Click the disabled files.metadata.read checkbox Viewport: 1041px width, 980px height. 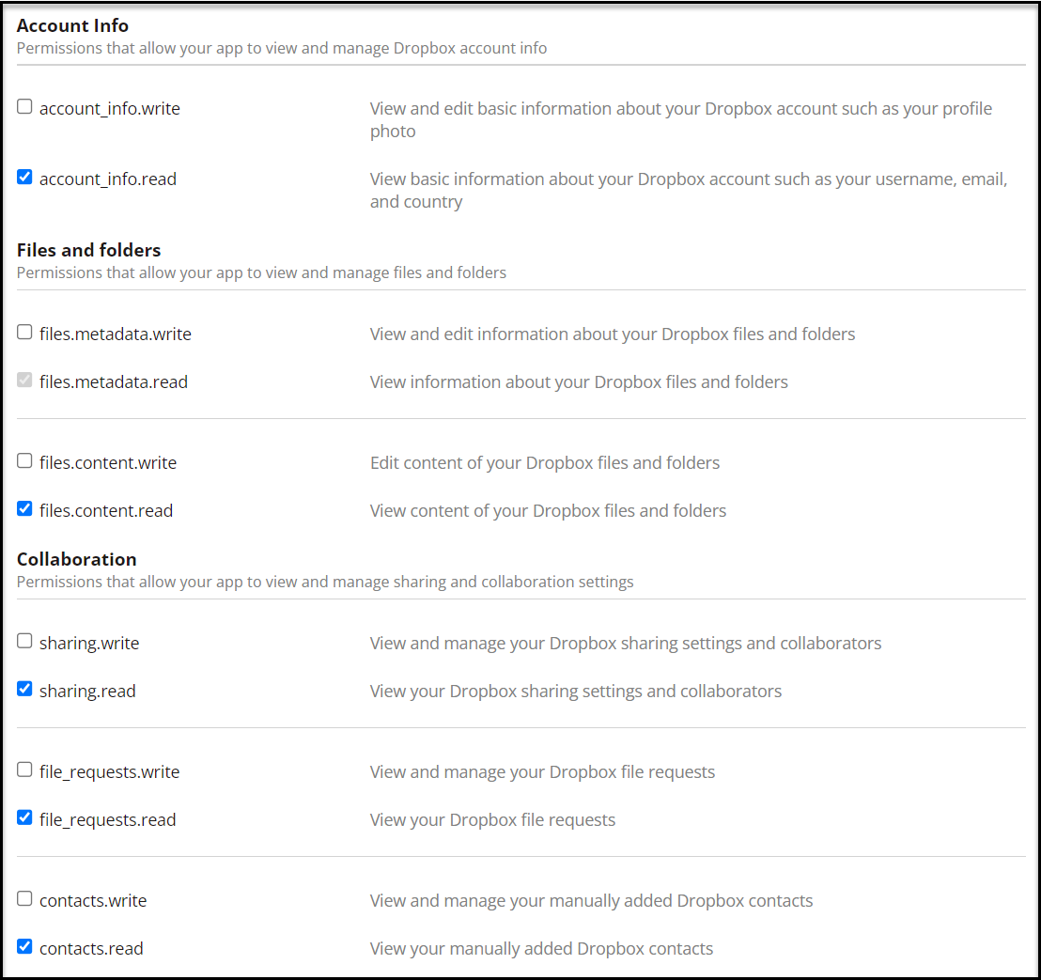(24, 381)
